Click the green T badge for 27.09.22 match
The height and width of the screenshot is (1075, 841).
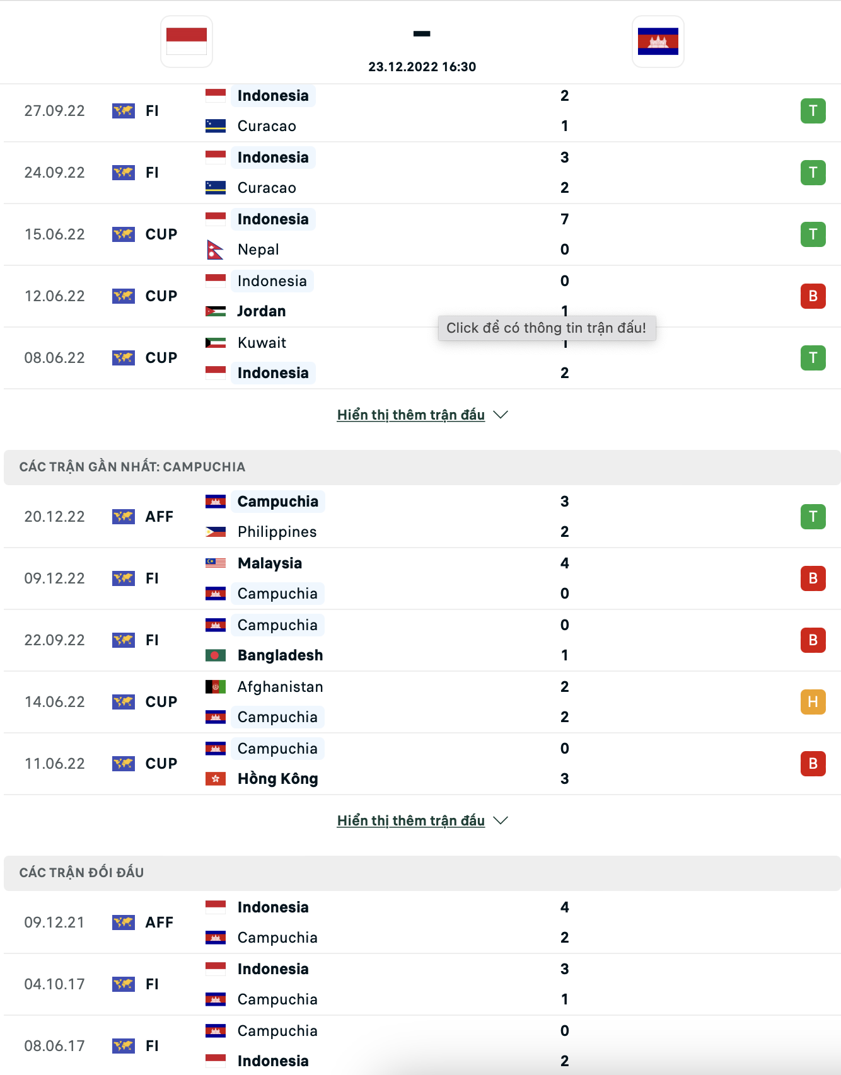coord(813,111)
